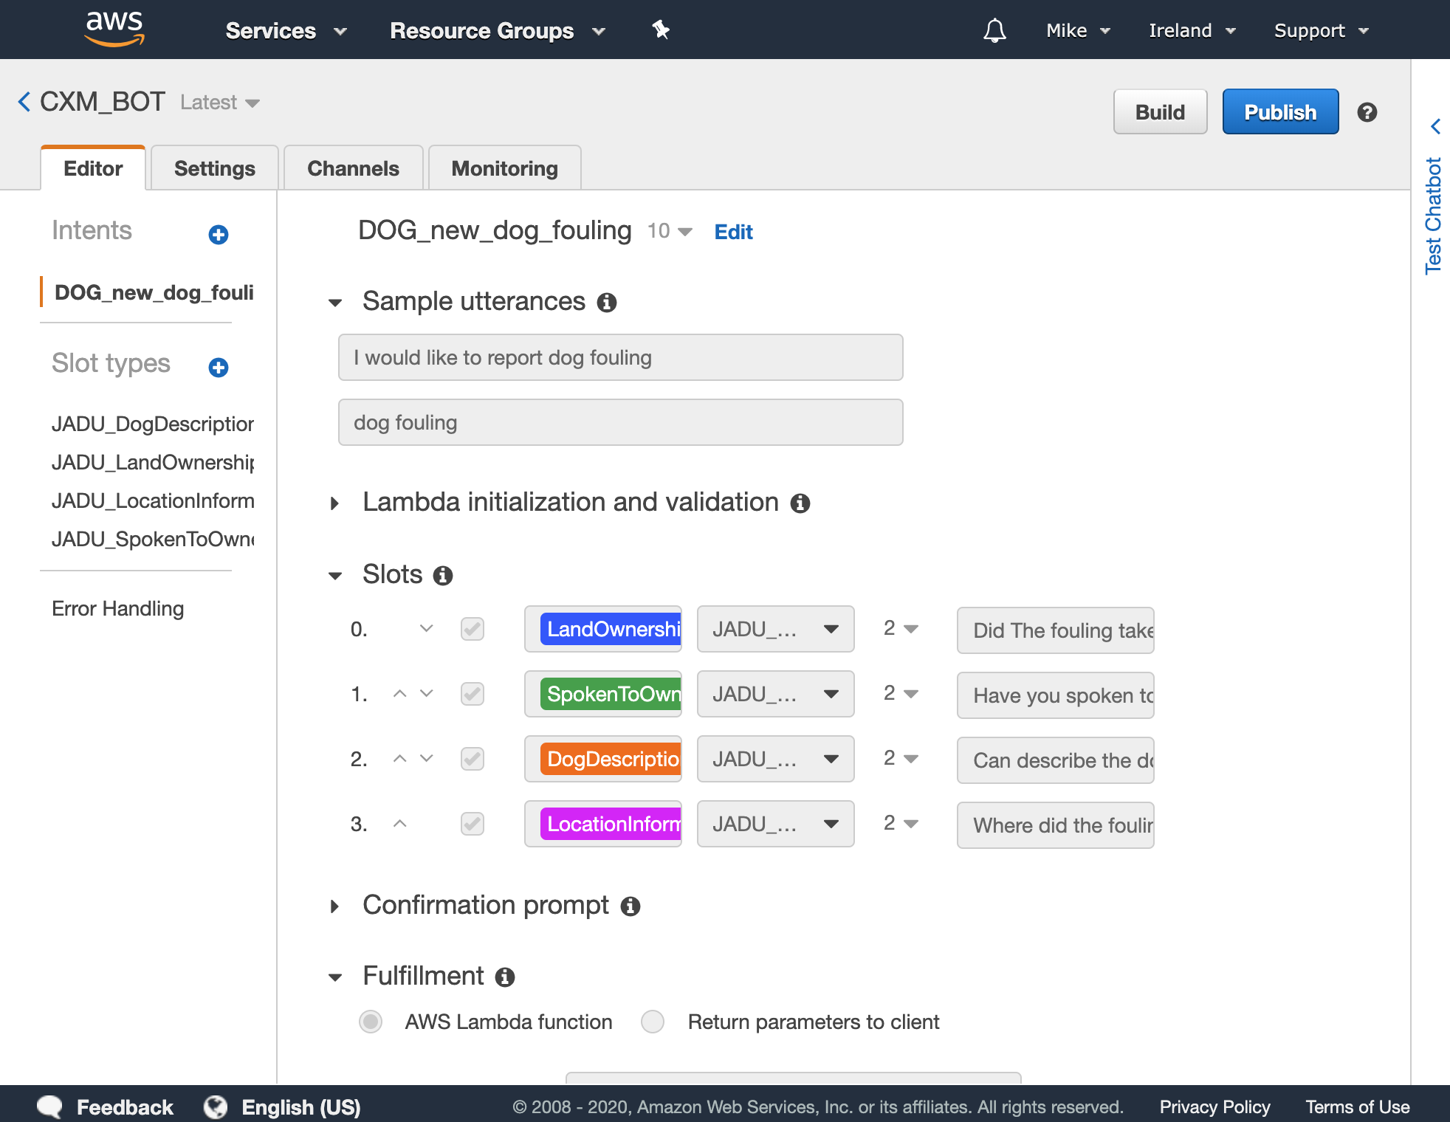Open Lambda initialization info icon
1450x1122 pixels.
(800, 503)
